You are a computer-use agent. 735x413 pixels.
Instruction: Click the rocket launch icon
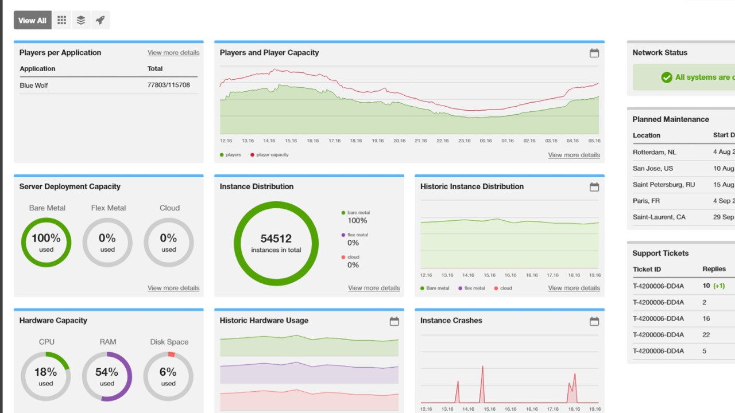(100, 20)
